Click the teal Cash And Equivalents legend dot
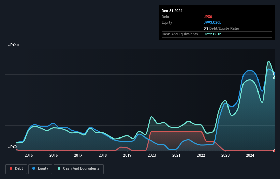 tap(59, 168)
